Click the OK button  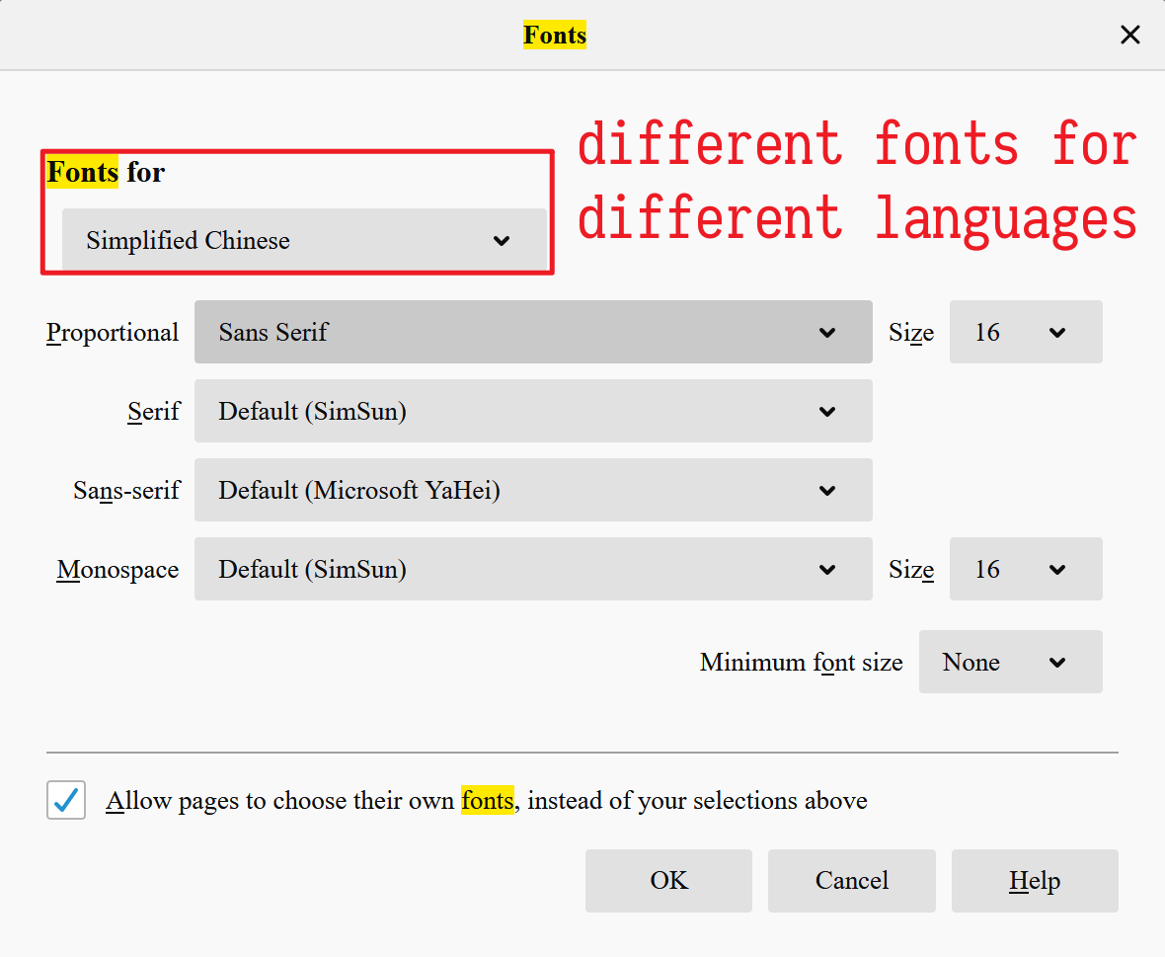click(668, 881)
